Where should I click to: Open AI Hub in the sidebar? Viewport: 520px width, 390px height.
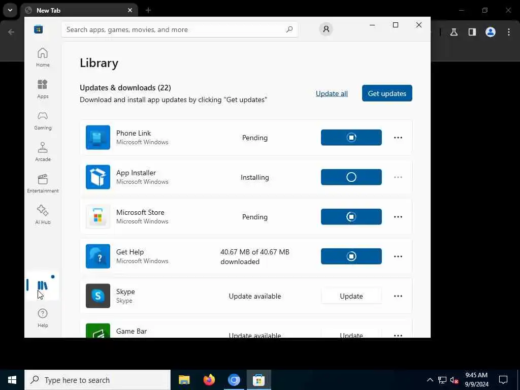tap(43, 215)
